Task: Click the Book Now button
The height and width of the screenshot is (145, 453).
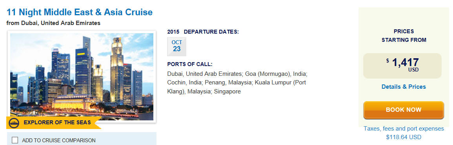Action: [x=404, y=110]
